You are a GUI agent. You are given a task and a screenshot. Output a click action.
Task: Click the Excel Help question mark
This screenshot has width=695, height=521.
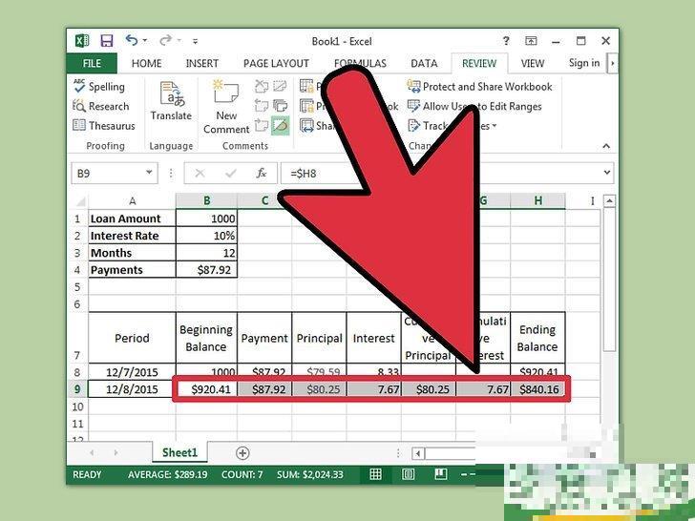506,41
